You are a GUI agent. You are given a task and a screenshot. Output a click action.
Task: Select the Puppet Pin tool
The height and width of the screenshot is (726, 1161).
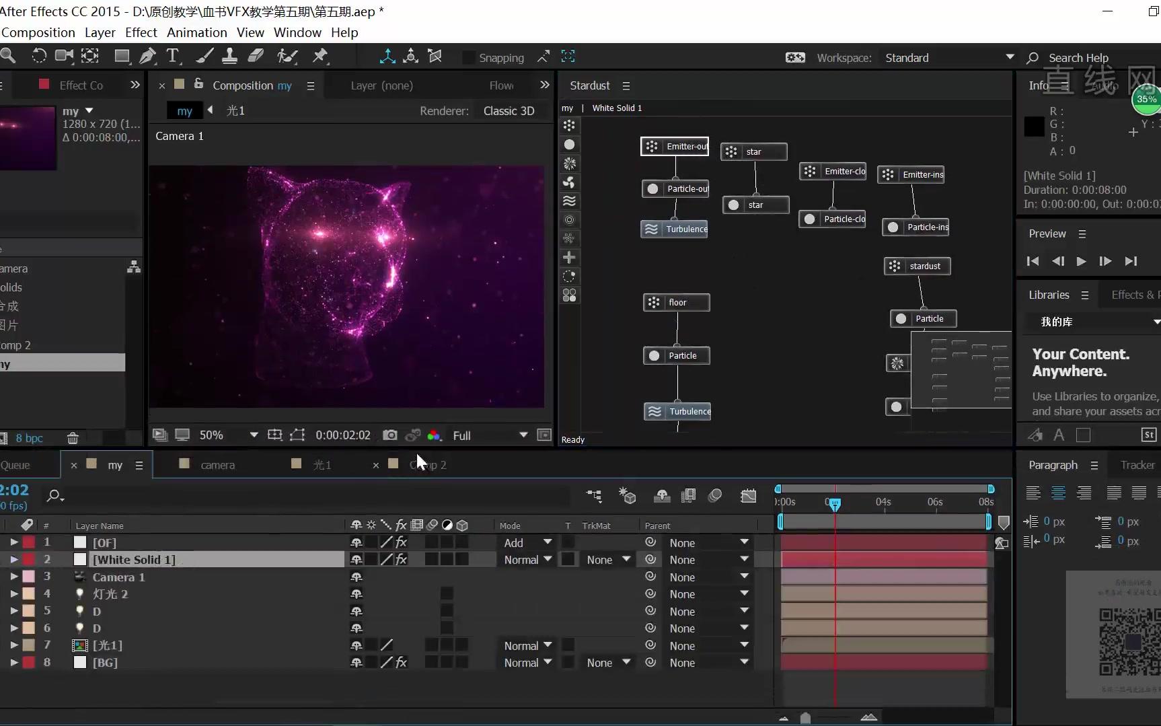320,57
